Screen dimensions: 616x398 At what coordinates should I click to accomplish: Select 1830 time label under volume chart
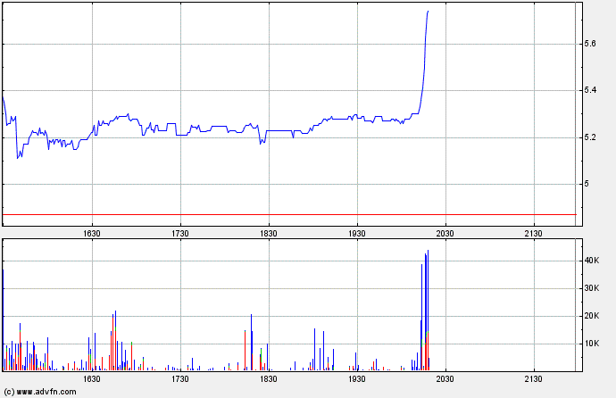268,379
